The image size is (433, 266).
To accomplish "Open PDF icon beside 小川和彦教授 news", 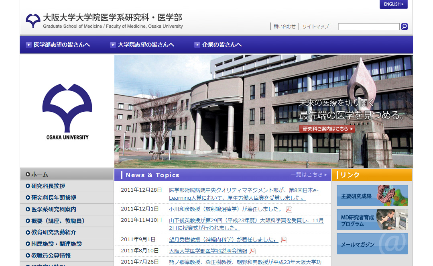I will (x=289, y=209).
